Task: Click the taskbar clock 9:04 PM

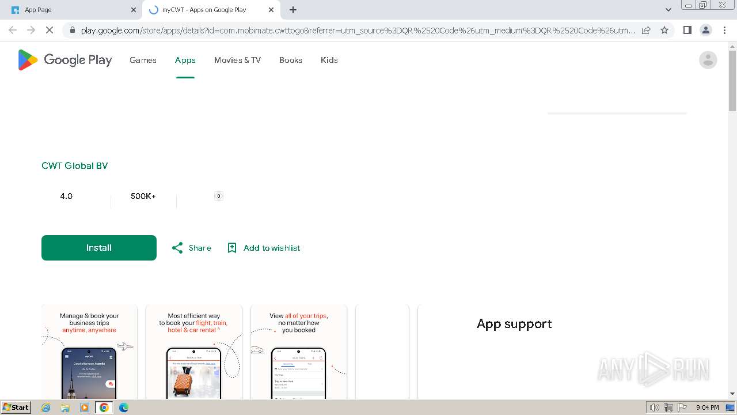Action: (708, 408)
